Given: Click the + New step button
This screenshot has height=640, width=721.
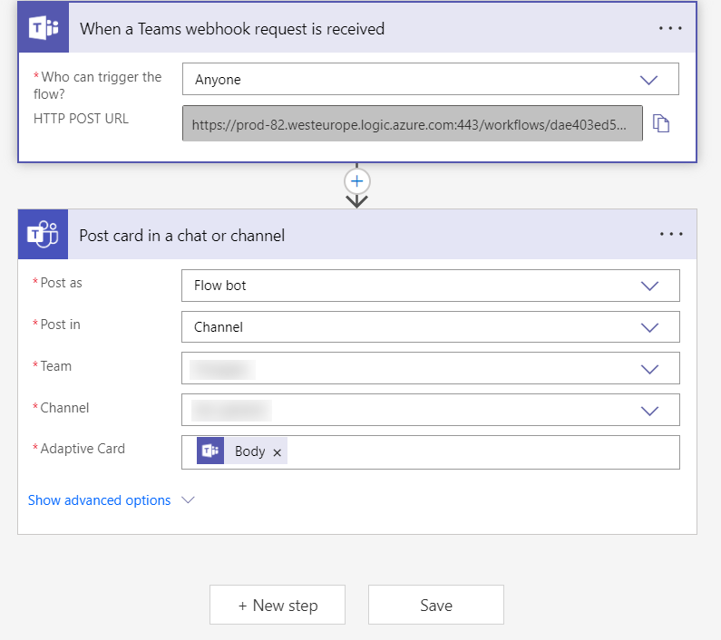Looking at the screenshot, I should (x=278, y=606).
